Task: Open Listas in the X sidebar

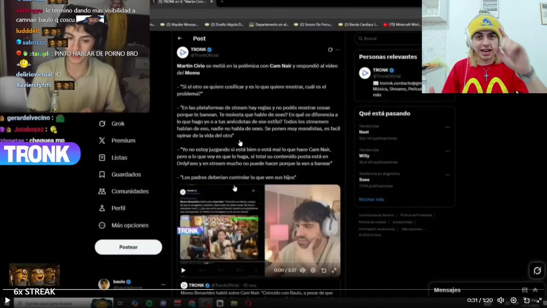Action: pos(113,157)
